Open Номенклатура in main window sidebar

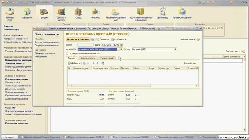pyautogui.click(x=11, y=30)
